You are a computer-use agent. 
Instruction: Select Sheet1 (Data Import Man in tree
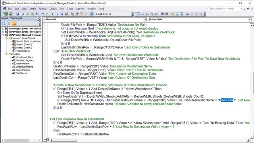click(28, 41)
